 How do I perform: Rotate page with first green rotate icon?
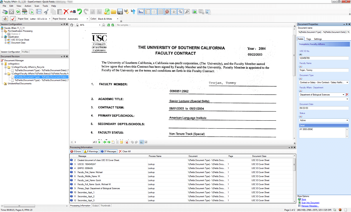(x=109, y=25)
